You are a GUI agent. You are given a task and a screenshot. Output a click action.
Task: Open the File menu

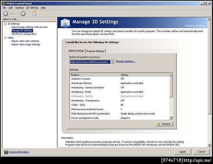tap(4, 8)
